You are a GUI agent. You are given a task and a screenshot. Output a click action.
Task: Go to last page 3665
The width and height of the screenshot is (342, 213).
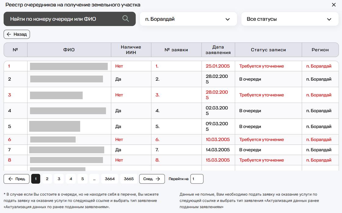129,179
